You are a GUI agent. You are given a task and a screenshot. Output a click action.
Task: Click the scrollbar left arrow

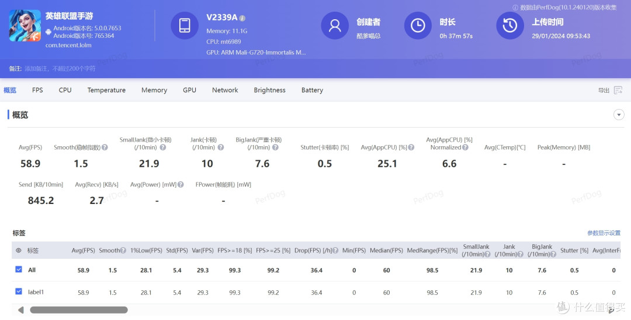pyautogui.click(x=21, y=310)
